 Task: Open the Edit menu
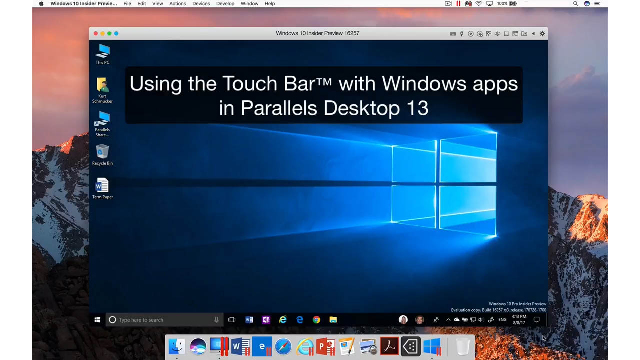pos(142,4)
